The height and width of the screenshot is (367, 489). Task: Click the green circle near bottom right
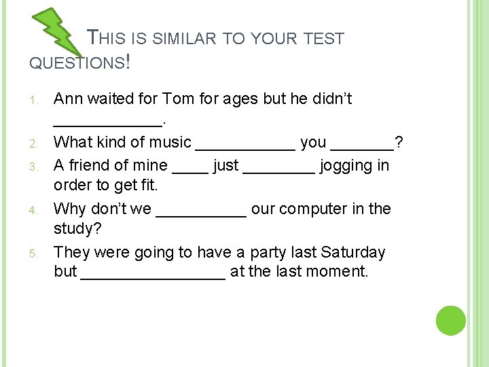click(x=451, y=320)
